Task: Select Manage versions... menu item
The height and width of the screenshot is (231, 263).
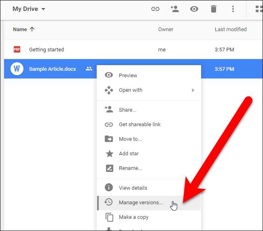Action: (141, 202)
